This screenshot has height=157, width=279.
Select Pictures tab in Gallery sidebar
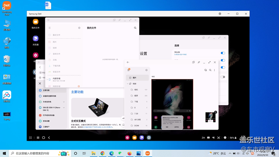point(137,78)
